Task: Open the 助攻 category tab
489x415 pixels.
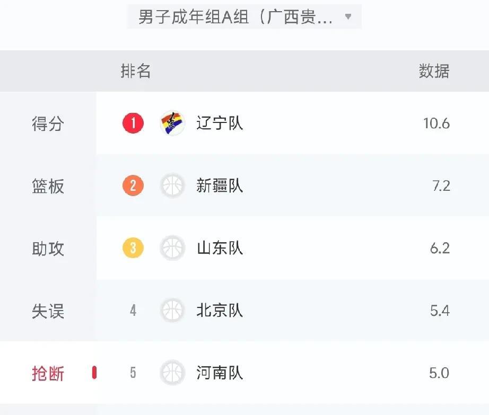Action: (x=48, y=248)
